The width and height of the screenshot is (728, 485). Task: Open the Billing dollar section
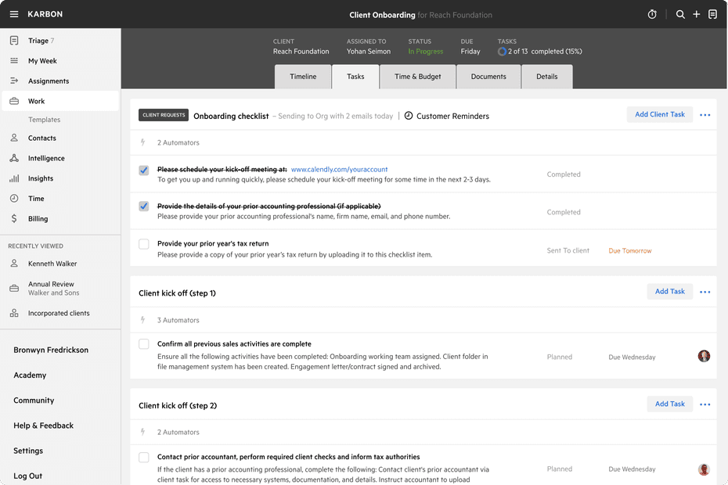point(34,218)
